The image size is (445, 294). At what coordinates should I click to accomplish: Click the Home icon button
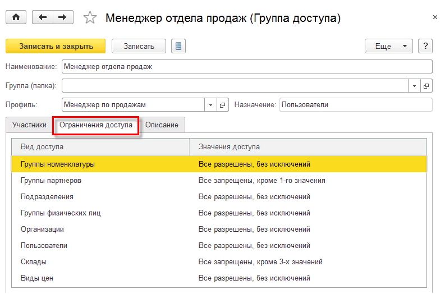(x=16, y=17)
